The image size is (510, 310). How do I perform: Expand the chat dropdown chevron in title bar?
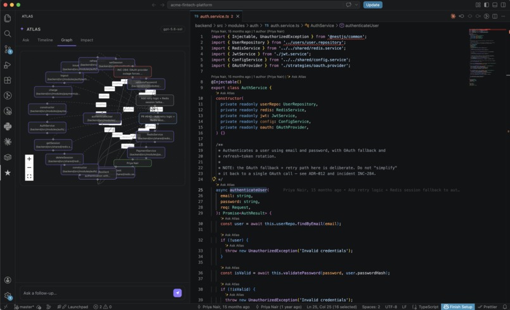[356, 5]
